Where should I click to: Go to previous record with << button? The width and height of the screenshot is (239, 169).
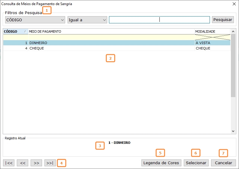coord(23,163)
